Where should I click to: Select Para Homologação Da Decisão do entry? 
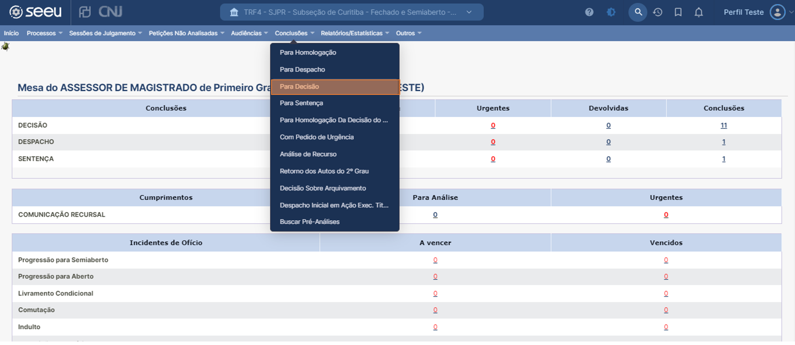335,120
